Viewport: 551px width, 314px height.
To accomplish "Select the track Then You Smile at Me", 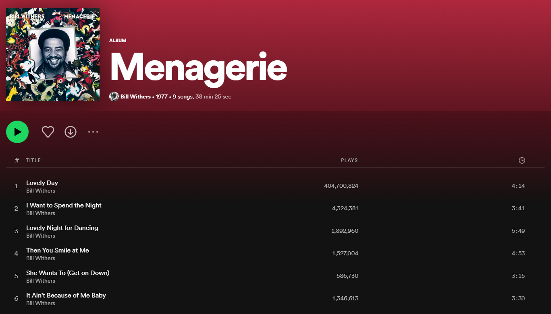I will [58, 250].
